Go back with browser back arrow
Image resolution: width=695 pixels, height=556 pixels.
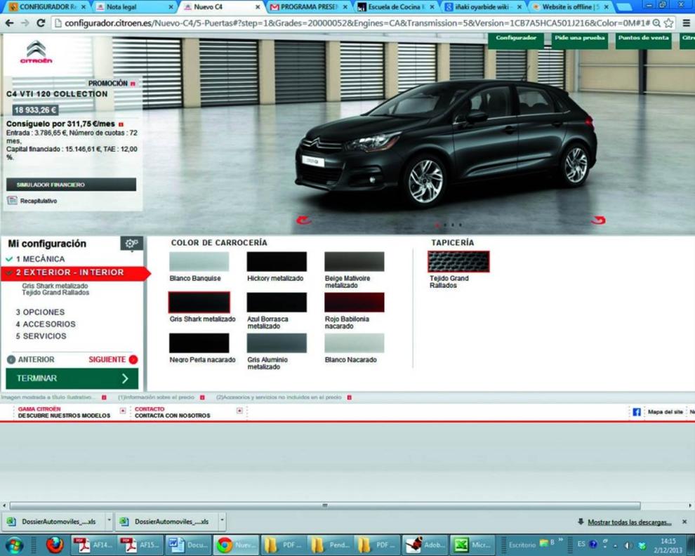click(9, 23)
